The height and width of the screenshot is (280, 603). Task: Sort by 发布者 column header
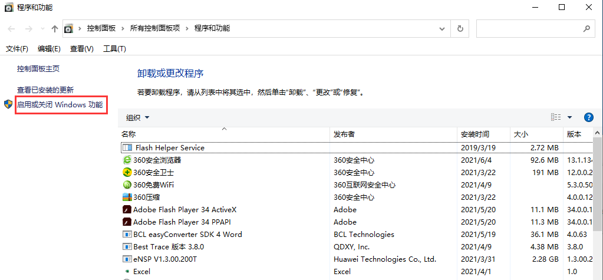344,134
